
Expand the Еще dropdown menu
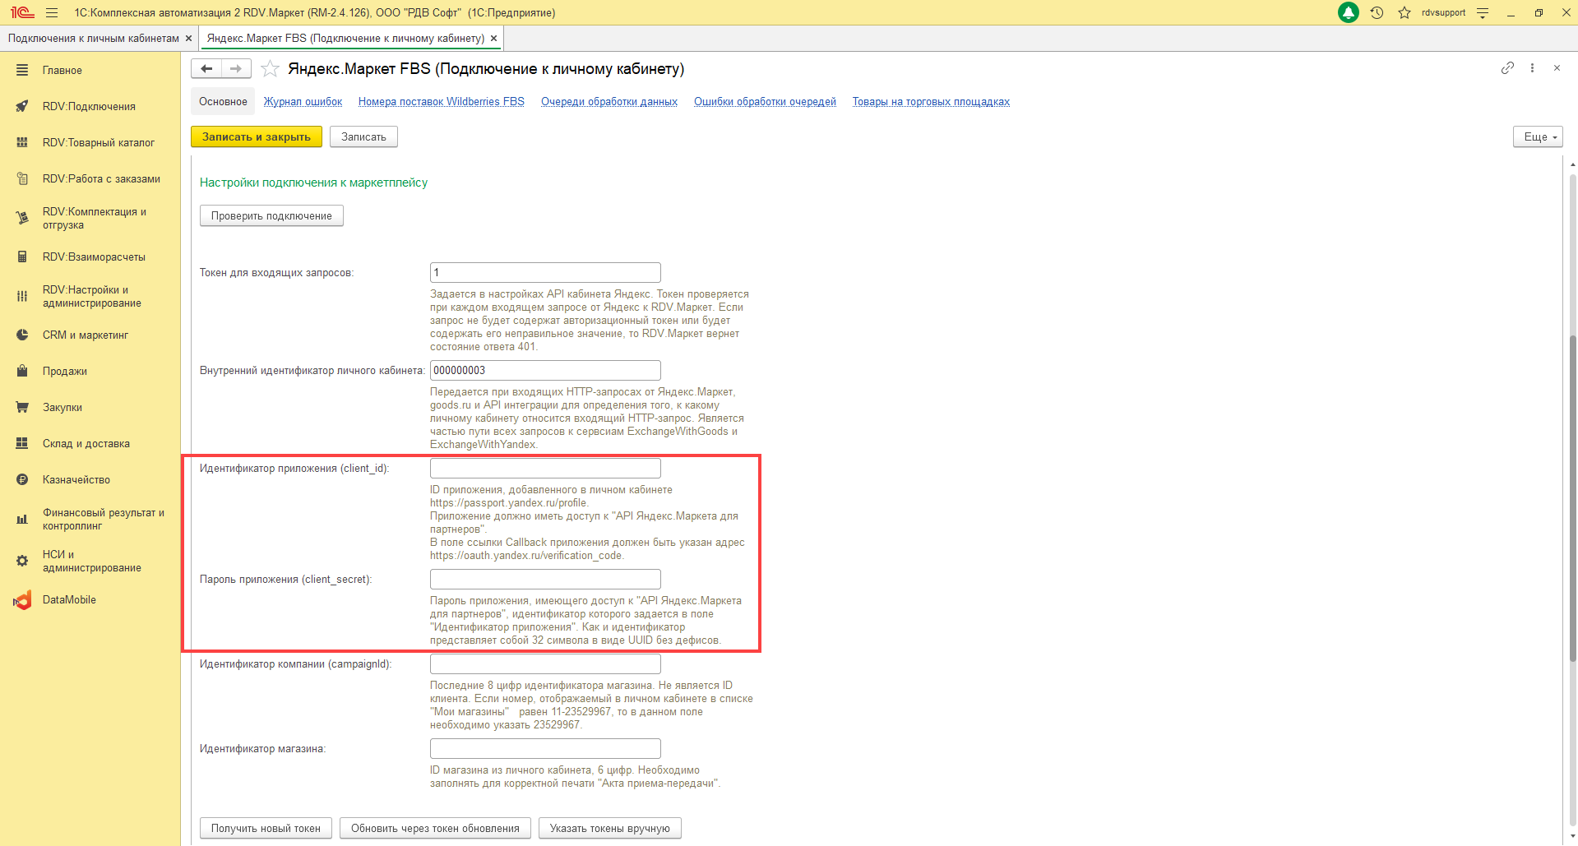click(x=1538, y=137)
